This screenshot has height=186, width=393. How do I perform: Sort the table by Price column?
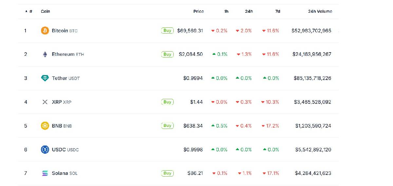(198, 11)
